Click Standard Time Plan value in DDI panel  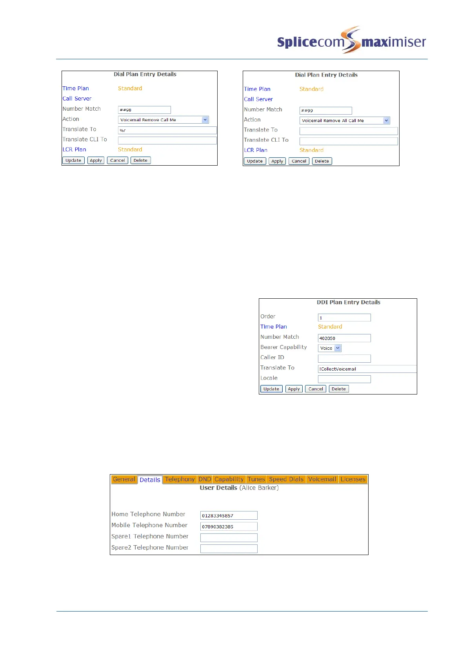click(x=330, y=327)
